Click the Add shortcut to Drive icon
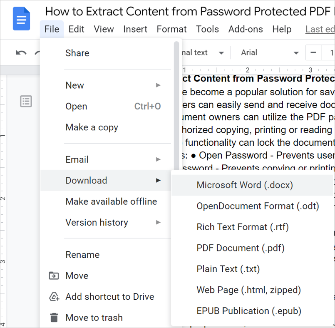The height and width of the screenshot is (328, 335). point(54,297)
